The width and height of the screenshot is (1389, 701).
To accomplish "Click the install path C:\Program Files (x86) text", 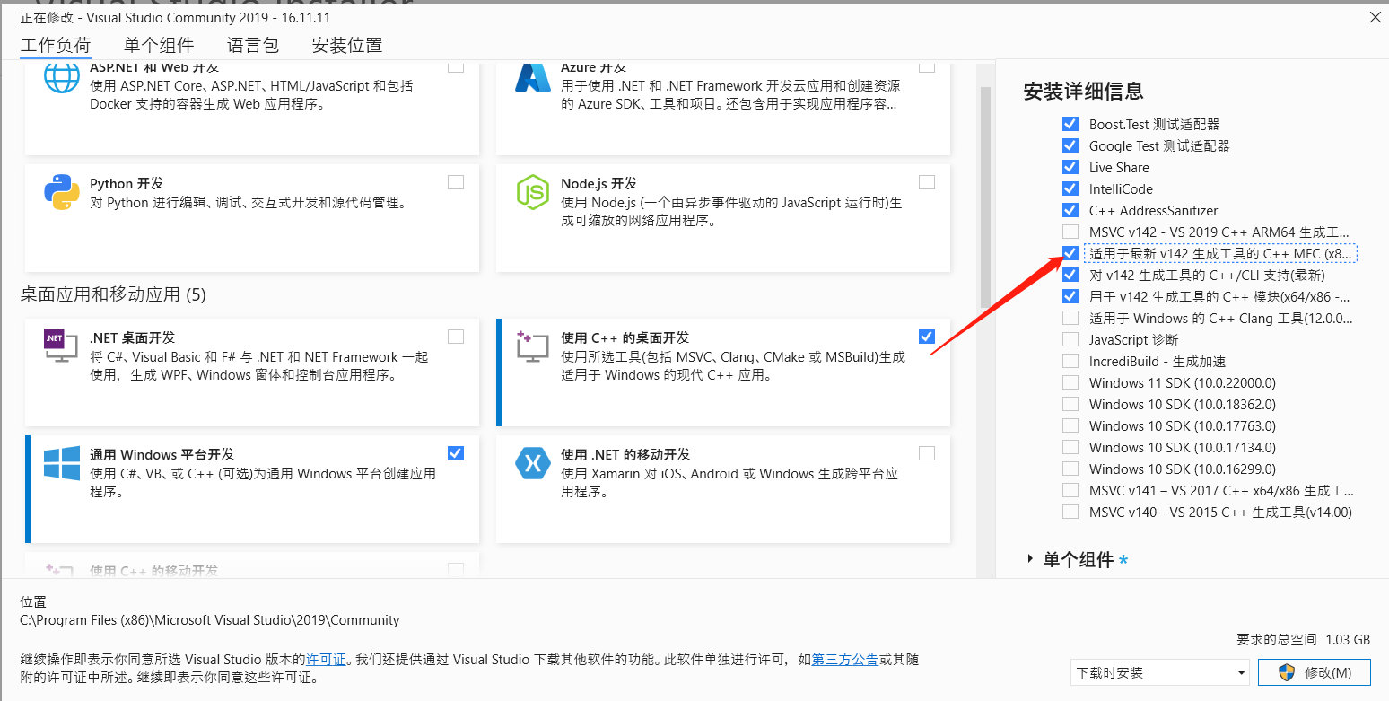I will click(210, 620).
